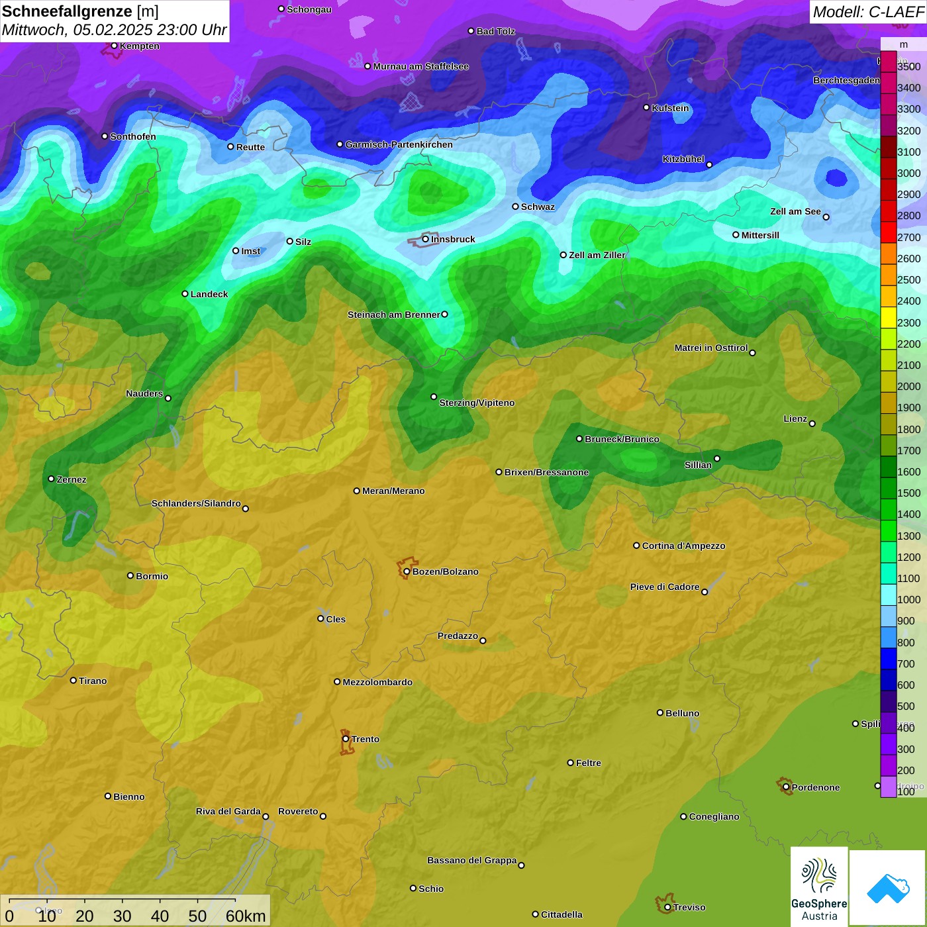The width and height of the screenshot is (927, 927).
Task: Click the "Meran/Merano" town label
Action: pos(393,491)
